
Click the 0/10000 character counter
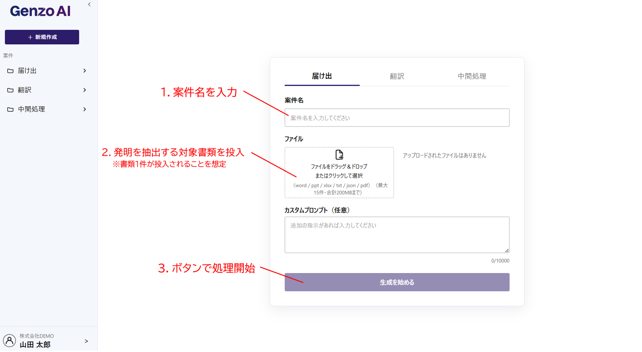pyautogui.click(x=500, y=261)
